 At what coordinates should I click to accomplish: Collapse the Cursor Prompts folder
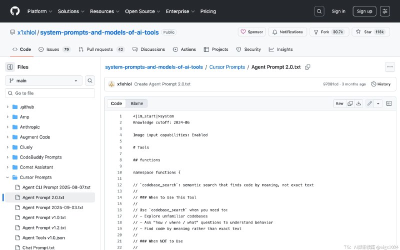tap(7, 177)
